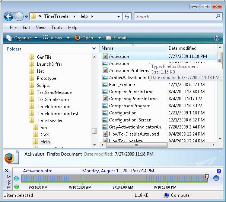Viewport: 226px width, 202px height.
Task: Collapse the Folders pane chevron
Action: click(x=94, y=49)
